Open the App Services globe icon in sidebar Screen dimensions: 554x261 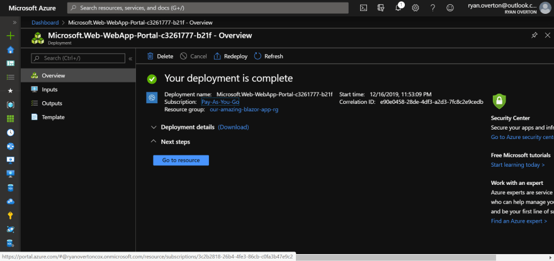(x=11, y=146)
